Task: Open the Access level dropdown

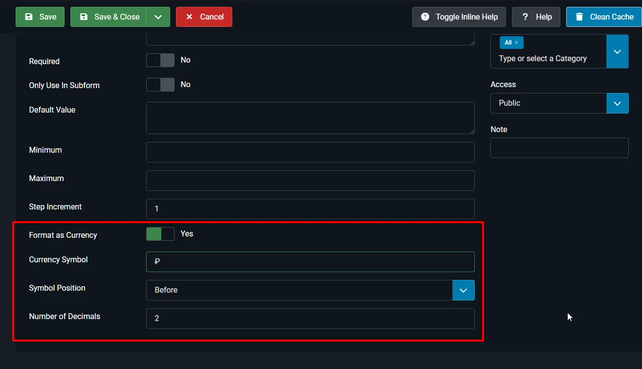Action: [x=617, y=103]
